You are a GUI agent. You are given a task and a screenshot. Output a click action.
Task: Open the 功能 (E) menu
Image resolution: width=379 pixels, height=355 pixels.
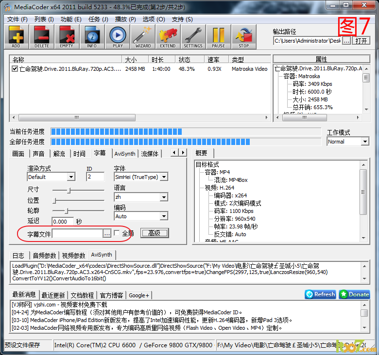tap(71, 19)
